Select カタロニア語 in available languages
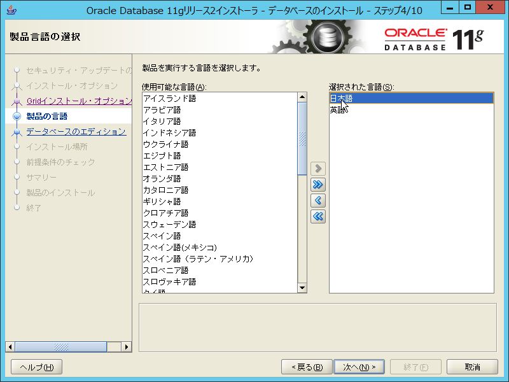 (x=220, y=190)
